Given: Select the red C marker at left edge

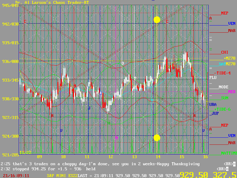Looking at the screenshot, I should [x=25, y=21].
